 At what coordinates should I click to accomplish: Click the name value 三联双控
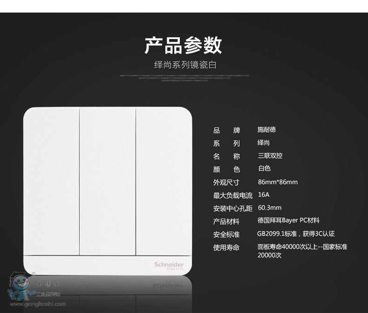[x=270, y=156]
